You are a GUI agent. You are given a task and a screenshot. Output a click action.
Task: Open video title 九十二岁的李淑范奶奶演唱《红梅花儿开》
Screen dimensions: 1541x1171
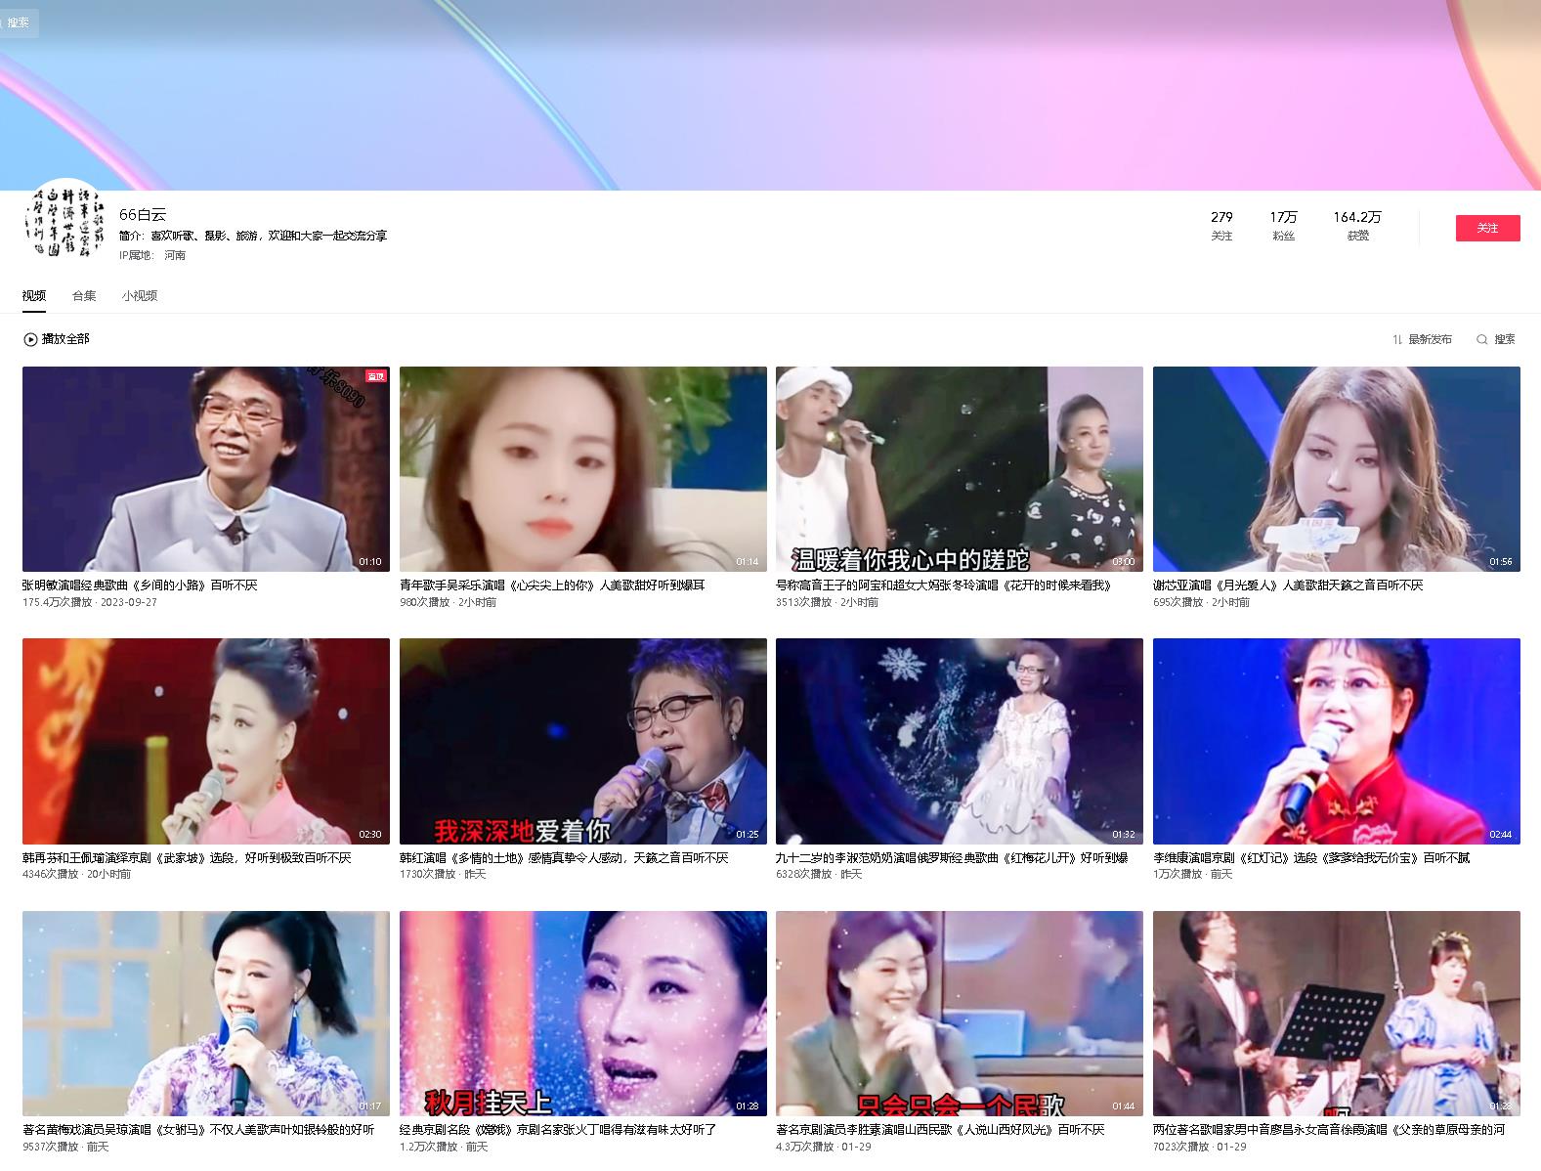click(x=952, y=858)
